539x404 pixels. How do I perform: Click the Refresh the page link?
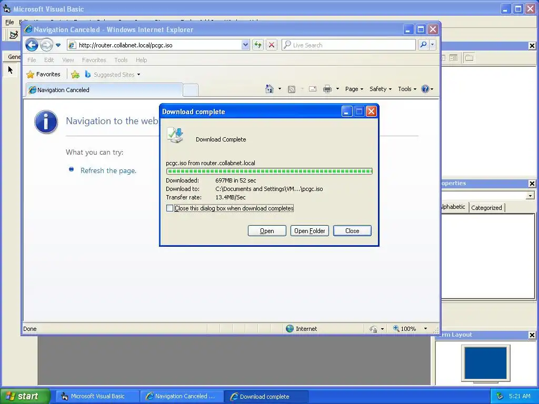click(x=108, y=170)
